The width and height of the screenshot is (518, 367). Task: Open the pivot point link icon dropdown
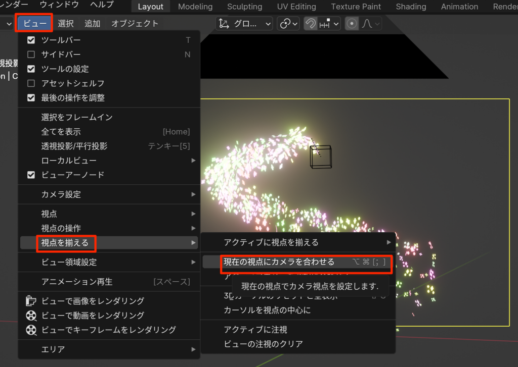pos(289,24)
